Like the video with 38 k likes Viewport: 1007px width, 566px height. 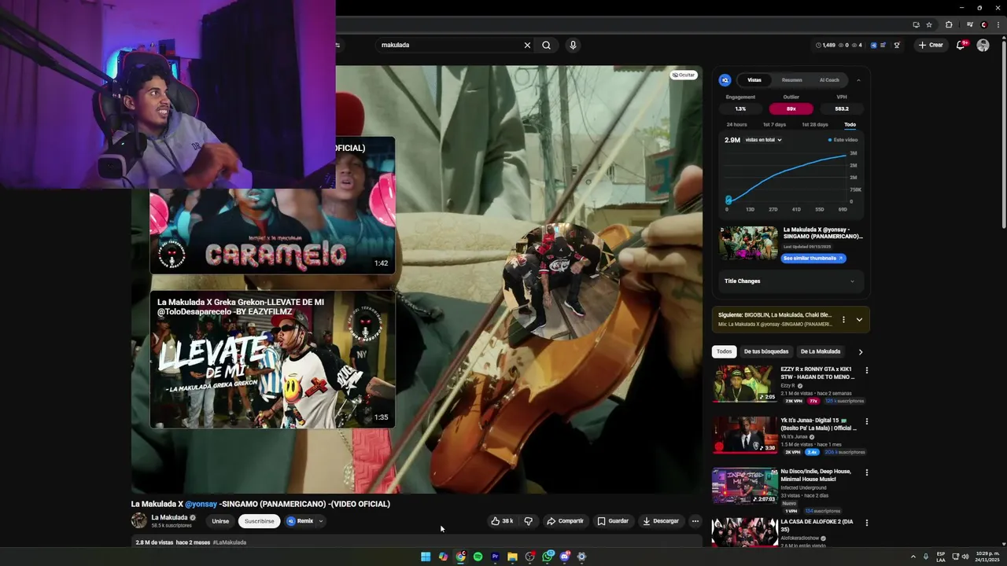(502, 521)
